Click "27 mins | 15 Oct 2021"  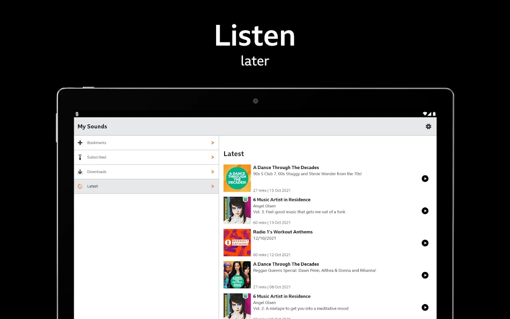pos(271,190)
